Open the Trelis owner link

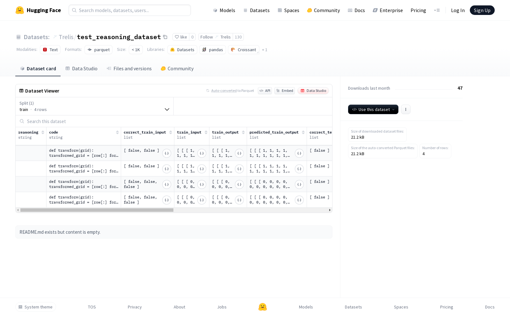66,37
